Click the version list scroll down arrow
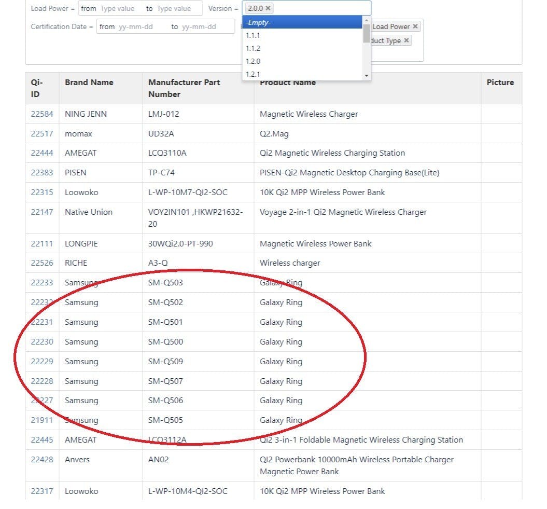The height and width of the screenshot is (509, 547). 366,75
